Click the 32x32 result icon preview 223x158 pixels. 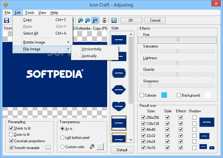[204, 136]
